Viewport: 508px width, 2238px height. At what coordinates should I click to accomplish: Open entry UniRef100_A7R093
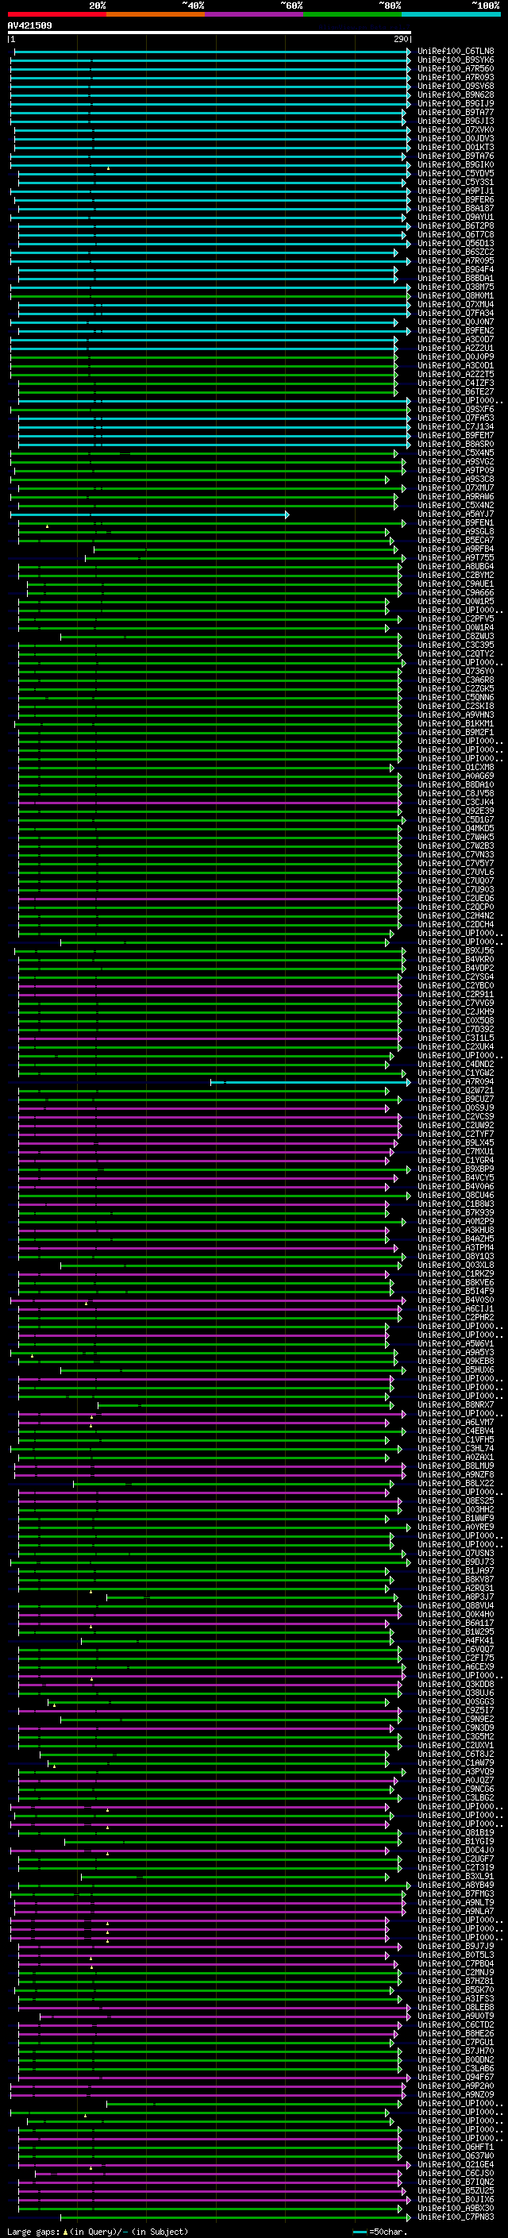point(455,77)
